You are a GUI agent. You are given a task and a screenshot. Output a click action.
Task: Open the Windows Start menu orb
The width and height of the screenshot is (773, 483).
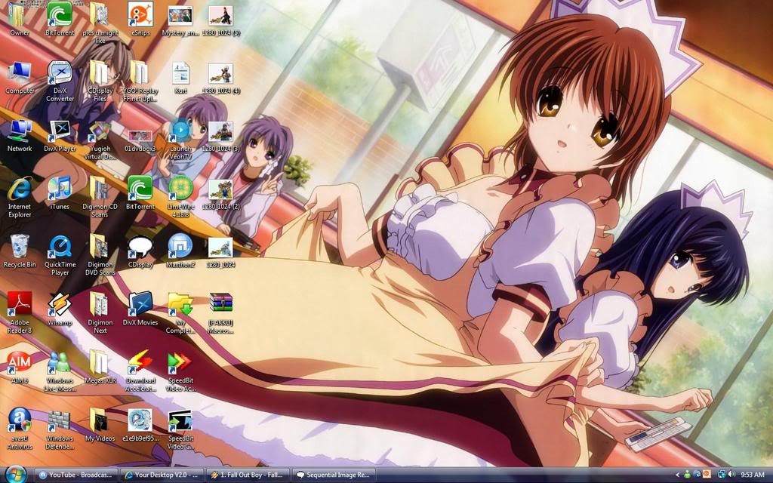pos(16,474)
